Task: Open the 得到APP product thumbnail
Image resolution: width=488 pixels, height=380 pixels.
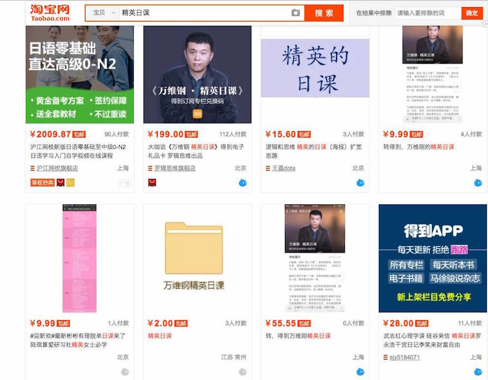Action: (x=433, y=258)
